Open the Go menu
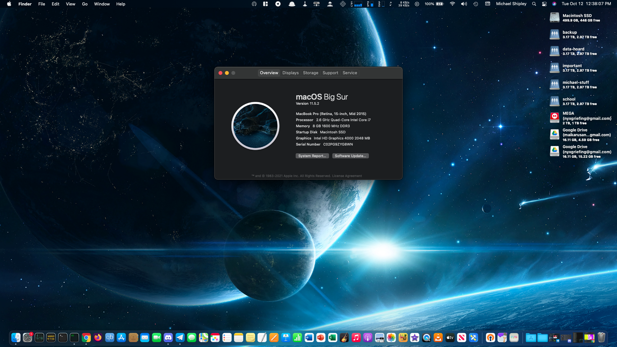 click(x=85, y=4)
